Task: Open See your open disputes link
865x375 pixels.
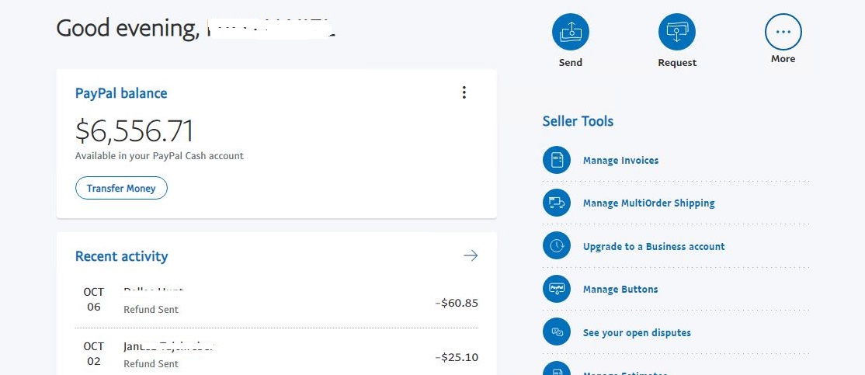Action: [x=637, y=332]
